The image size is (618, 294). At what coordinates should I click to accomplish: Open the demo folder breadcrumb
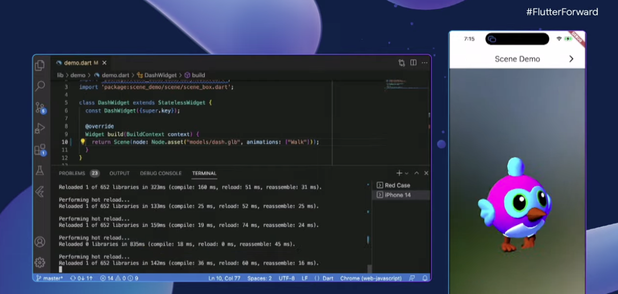click(78, 75)
